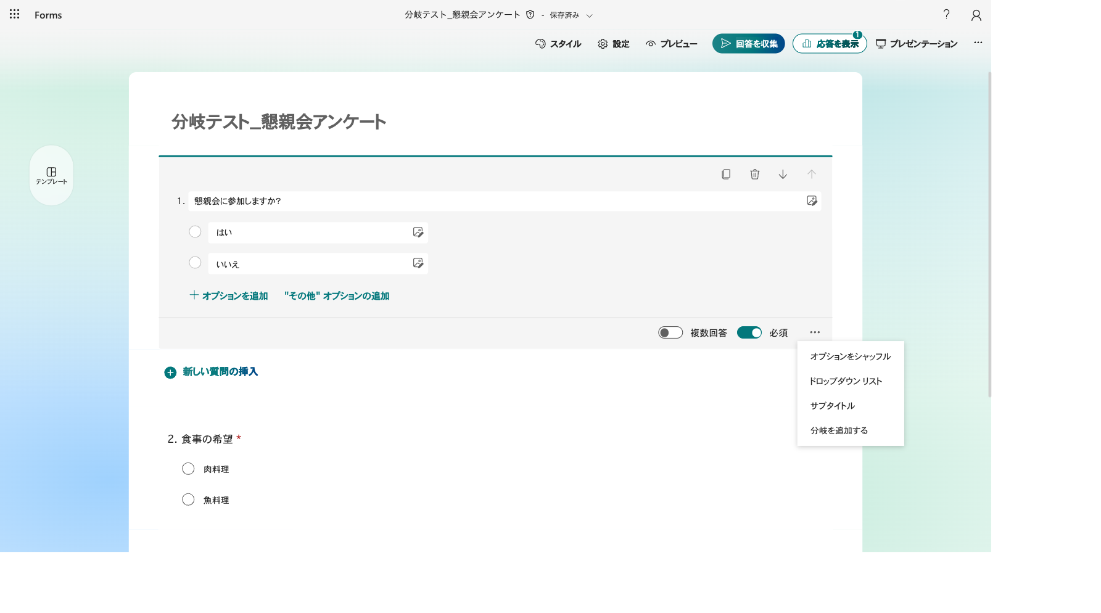Add an image to the はい option
This screenshot has height=613, width=1101.
(x=418, y=232)
